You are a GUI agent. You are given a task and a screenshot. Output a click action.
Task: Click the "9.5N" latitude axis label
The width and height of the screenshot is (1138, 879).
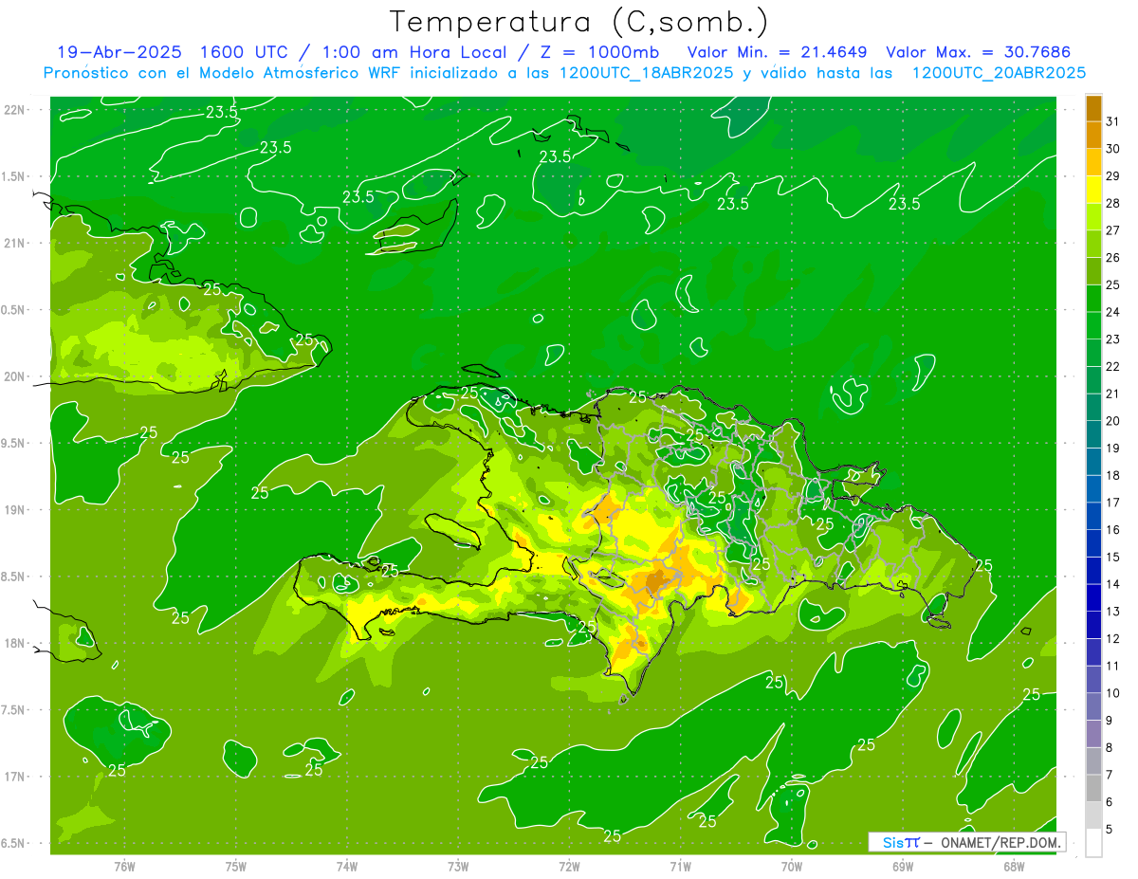coord(14,444)
